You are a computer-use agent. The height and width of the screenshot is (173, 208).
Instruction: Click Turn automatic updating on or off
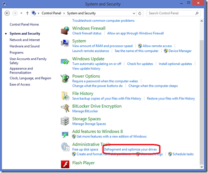97,64
